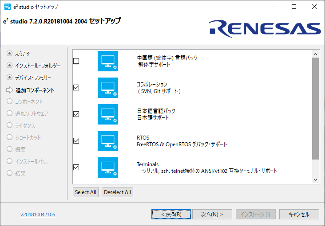This screenshot has height=226, width=325.
Task: Click the Deselect All button
Action: (117, 192)
